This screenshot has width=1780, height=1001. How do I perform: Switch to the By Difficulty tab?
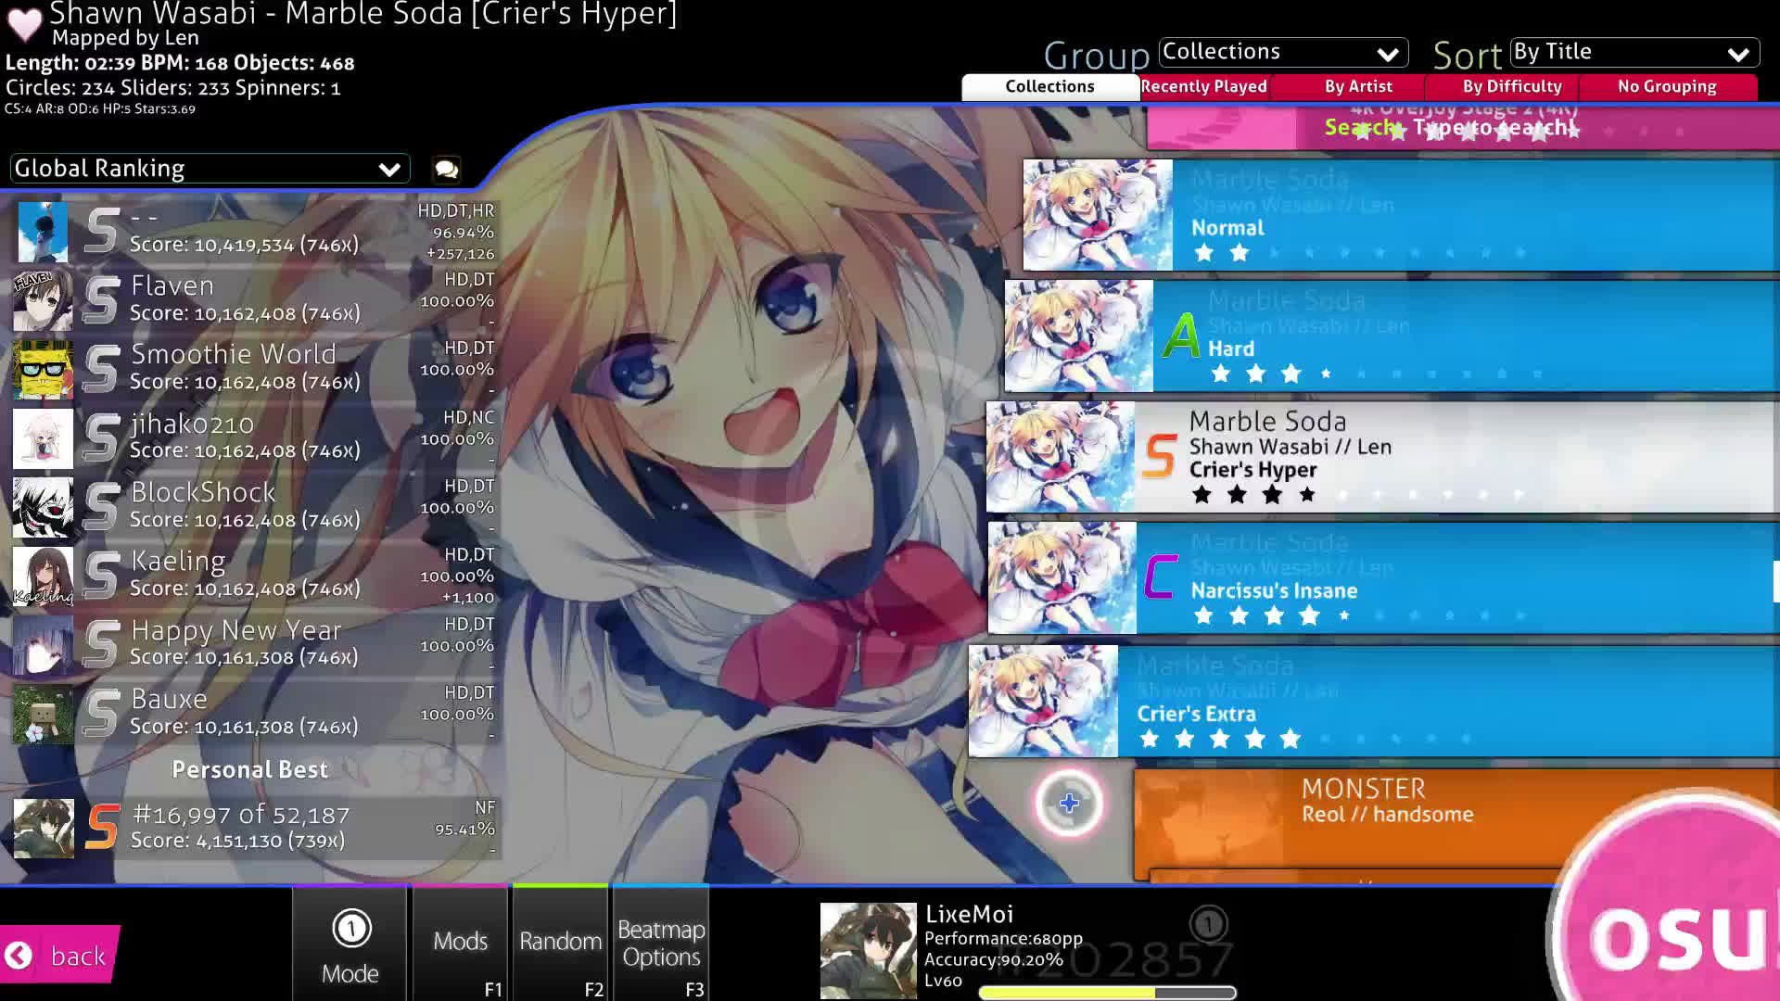(x=1512, y=87)
